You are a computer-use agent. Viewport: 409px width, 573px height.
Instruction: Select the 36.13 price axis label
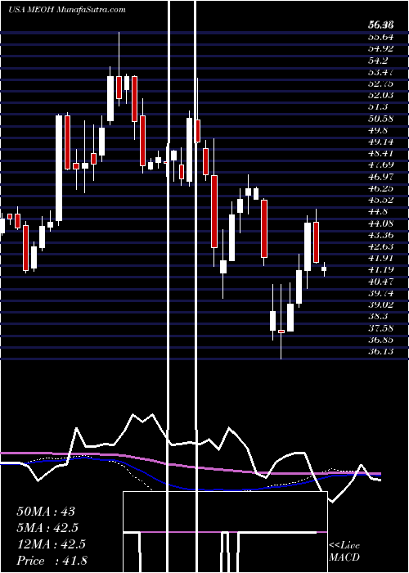381,351
